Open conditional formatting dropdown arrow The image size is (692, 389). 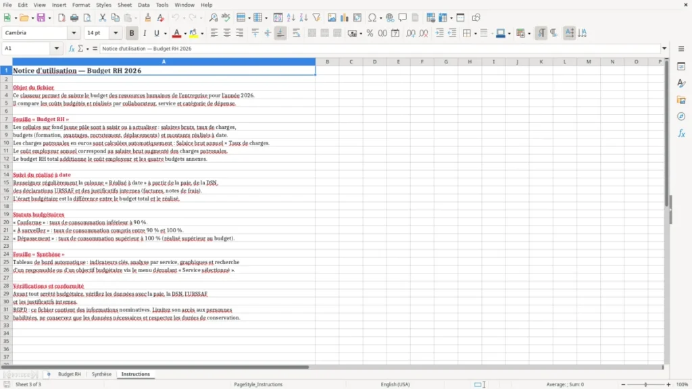point(529,34)
